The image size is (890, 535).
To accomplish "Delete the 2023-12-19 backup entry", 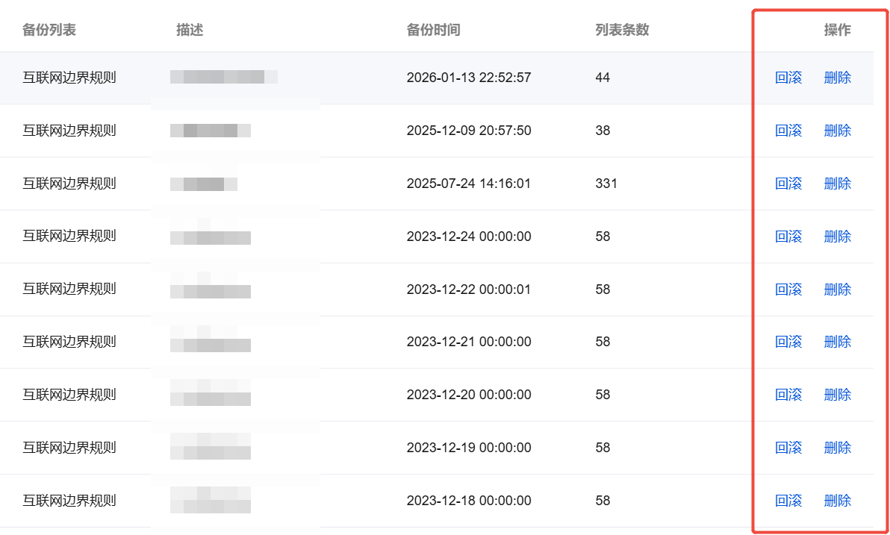I will (x=837, y=448).
